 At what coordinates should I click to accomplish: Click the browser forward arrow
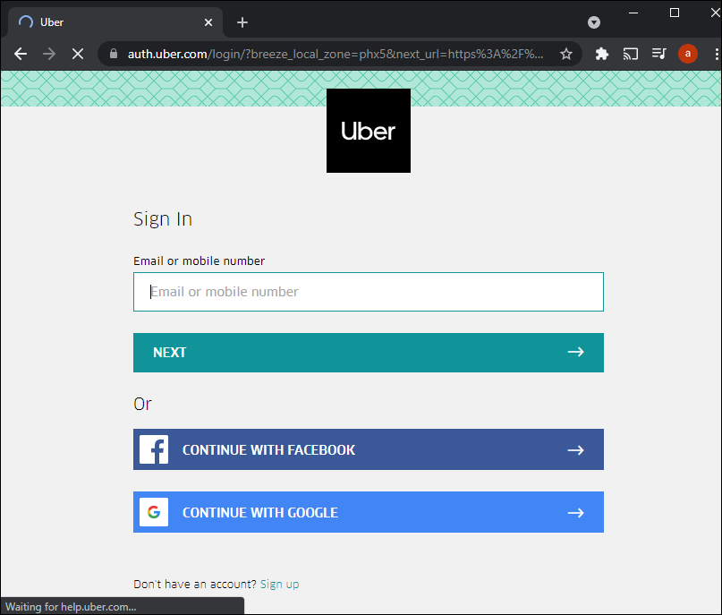[49, 54]
